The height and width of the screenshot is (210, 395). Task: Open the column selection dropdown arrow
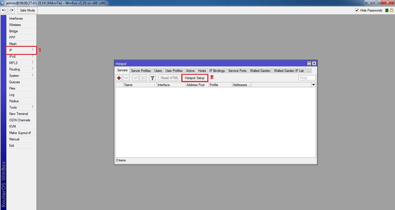[313, 85]
